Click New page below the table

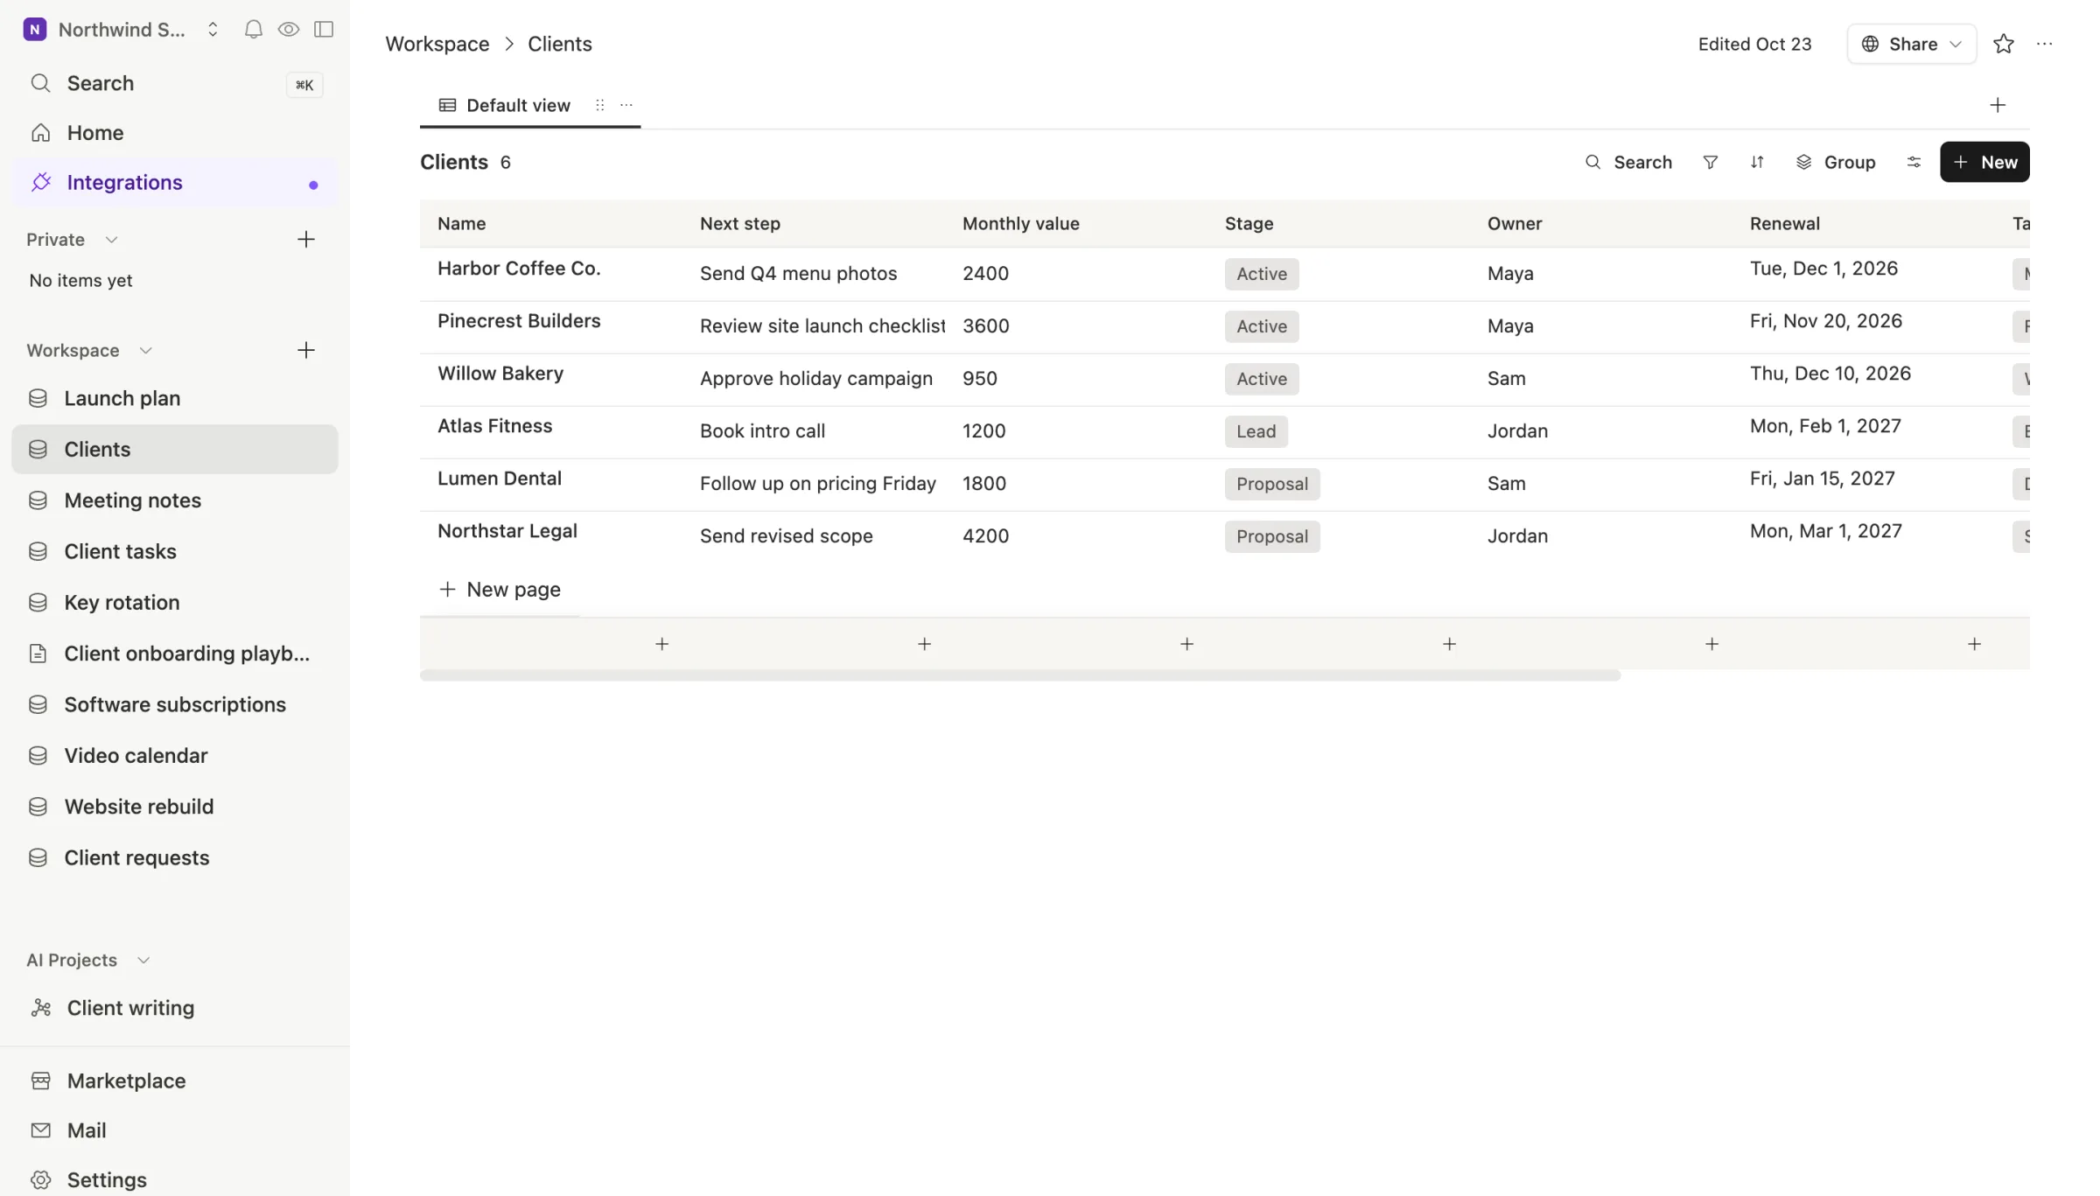[x=500, y=590]
